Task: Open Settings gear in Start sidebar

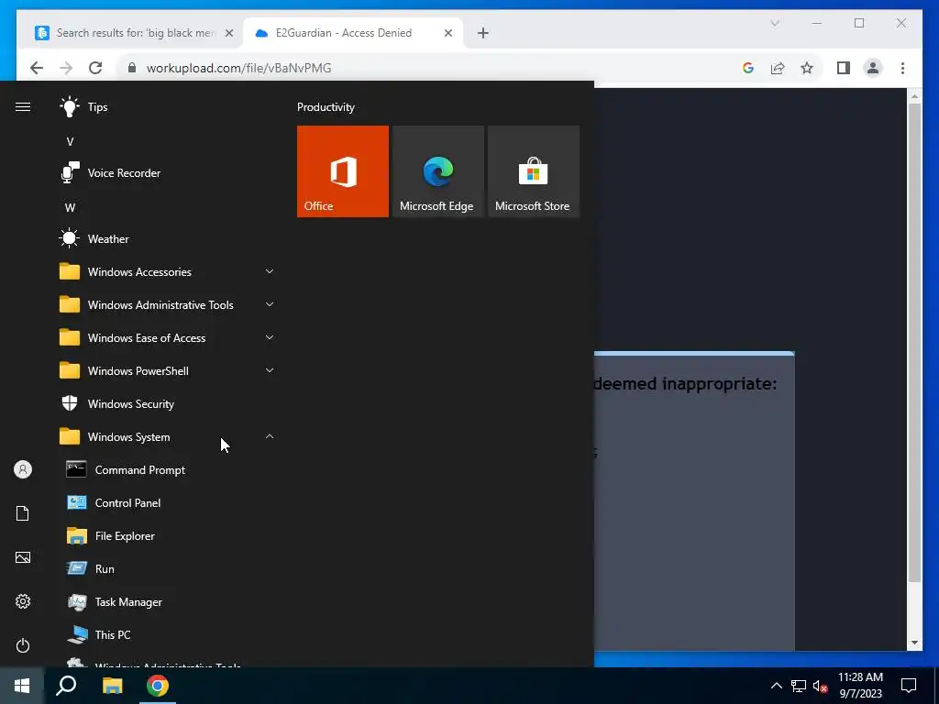Action: pos(23,601)
